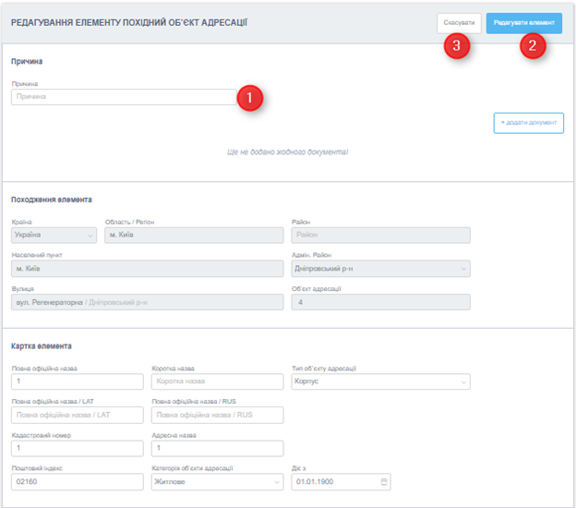Click the 'Діє з' date field
Image resolution: width=576 pixels, height=508 pixels.
click(x=332, y=482)
